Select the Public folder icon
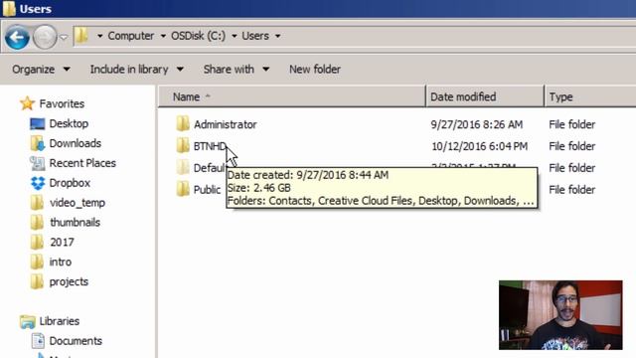 (183, 189)
